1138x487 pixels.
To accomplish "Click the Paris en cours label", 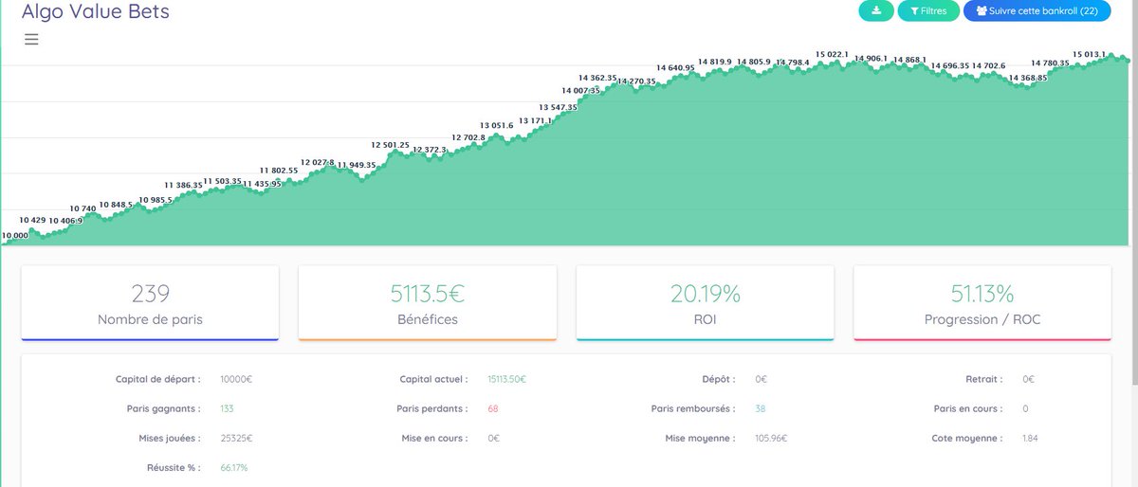I will point(968,408).
